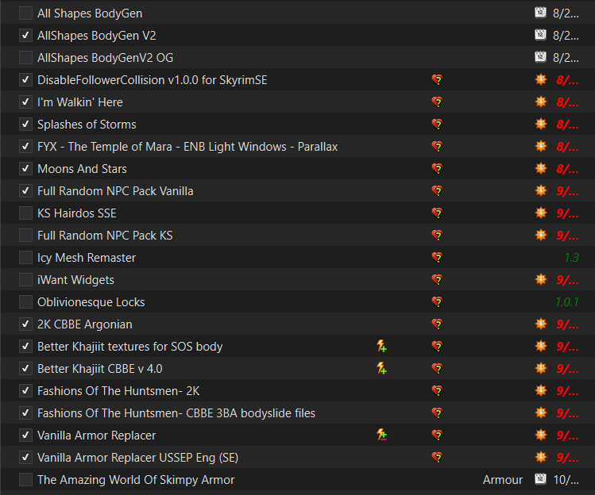Click calendar icon in All Shapes BodyGen row
This screenshot has height=495, width=595.
(540, 13)
